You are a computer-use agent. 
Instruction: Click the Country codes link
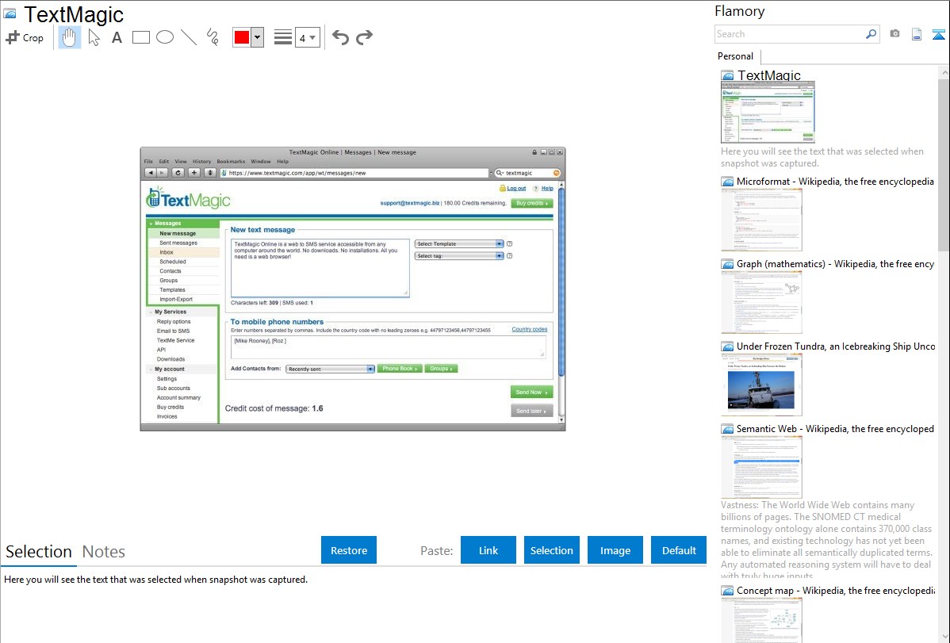pos(530,329)
